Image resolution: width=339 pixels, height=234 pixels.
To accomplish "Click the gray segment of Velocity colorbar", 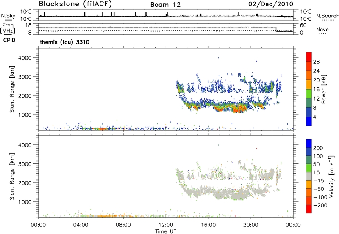I will coord(309,176).
